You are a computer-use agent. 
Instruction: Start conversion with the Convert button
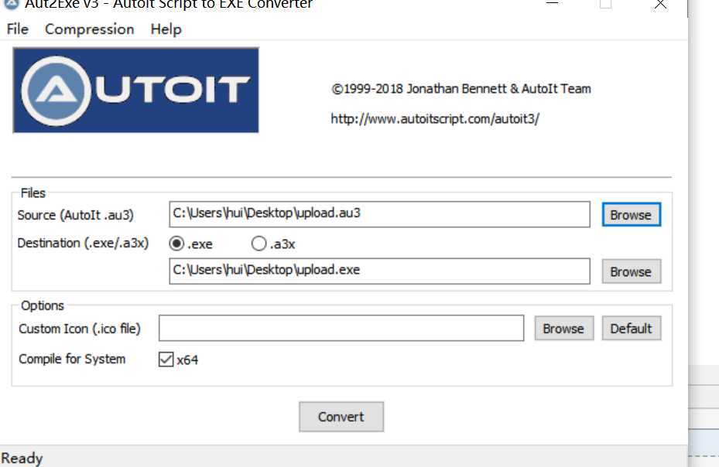[x=341, y=417]
